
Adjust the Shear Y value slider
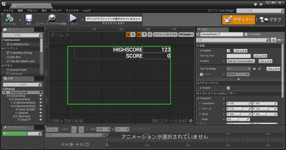coord(265,114)
